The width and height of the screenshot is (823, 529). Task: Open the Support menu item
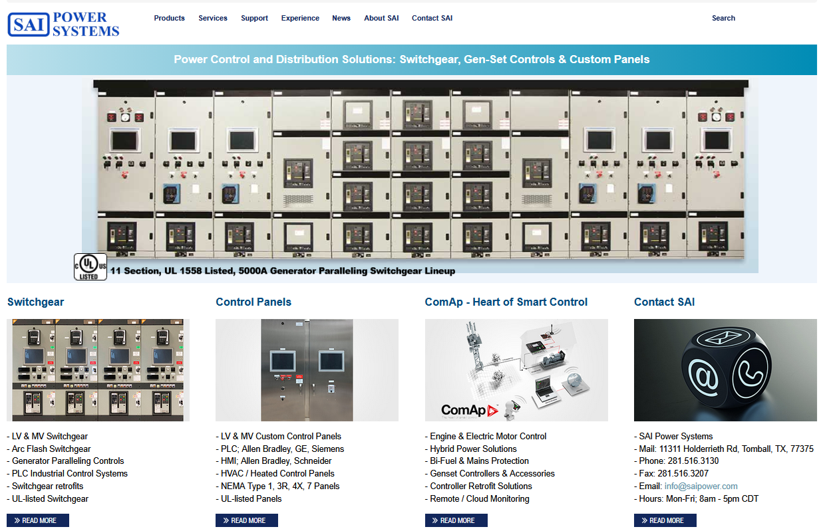point(254,18)
